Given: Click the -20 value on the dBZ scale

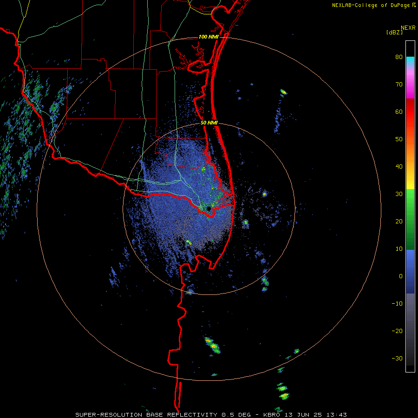Looking at the screenshot, I should [397, 331].
